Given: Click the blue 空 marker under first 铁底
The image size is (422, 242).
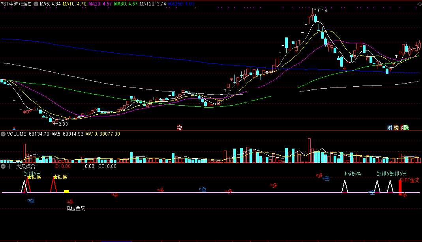Looking at the screenshot, I should (31, 201).
